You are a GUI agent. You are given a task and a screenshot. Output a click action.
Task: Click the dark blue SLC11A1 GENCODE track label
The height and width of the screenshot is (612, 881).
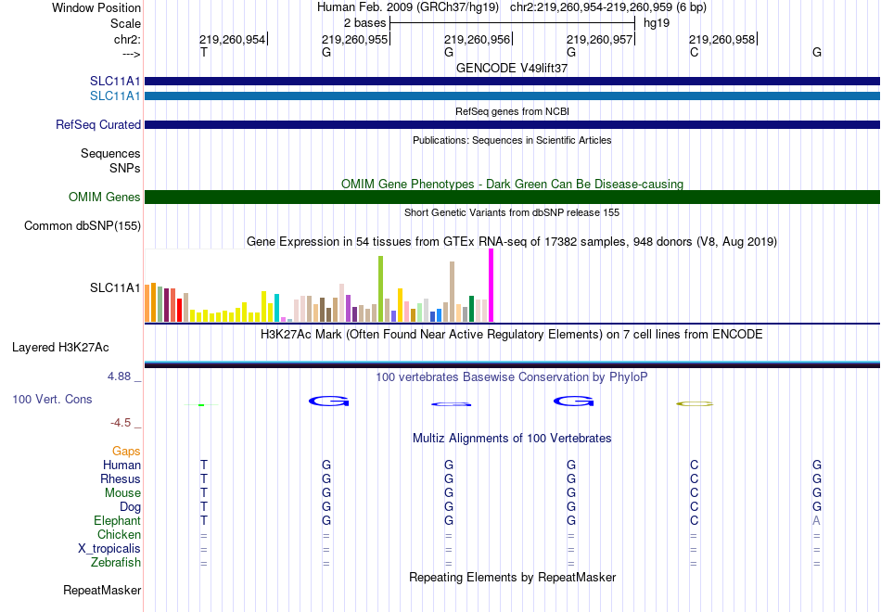[x=115, y=82]
